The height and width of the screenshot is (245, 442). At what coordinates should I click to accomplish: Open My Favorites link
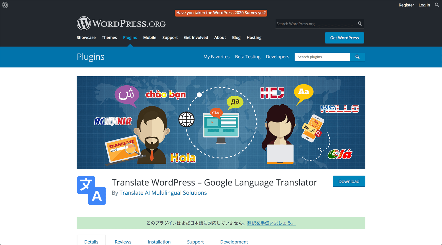(216, 57)
